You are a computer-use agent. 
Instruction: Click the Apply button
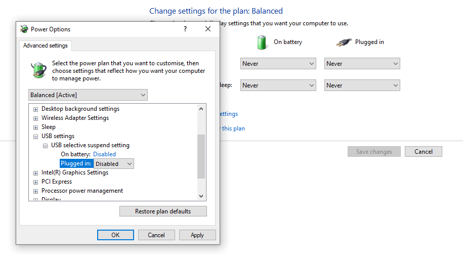click(x=197, y=235)
